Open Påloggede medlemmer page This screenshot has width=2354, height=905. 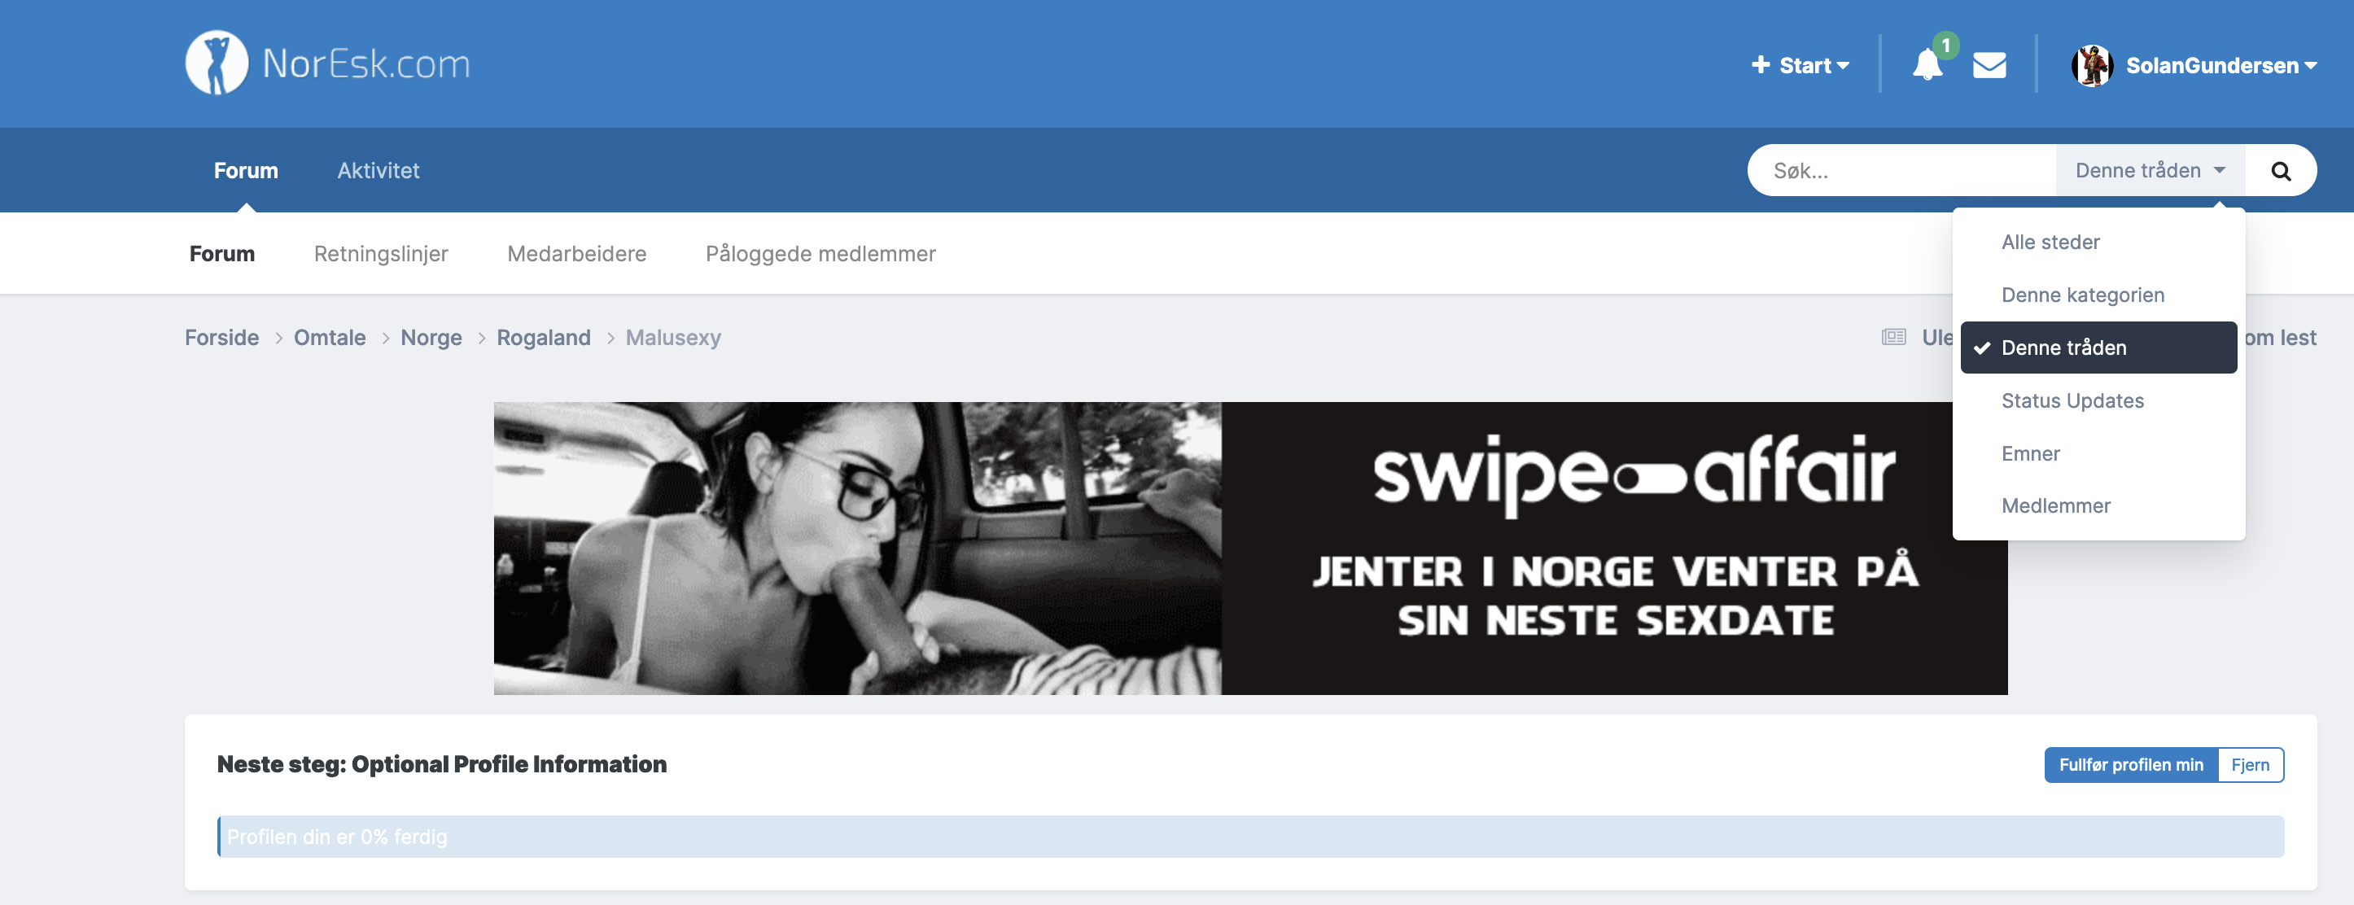click(820, 253)
